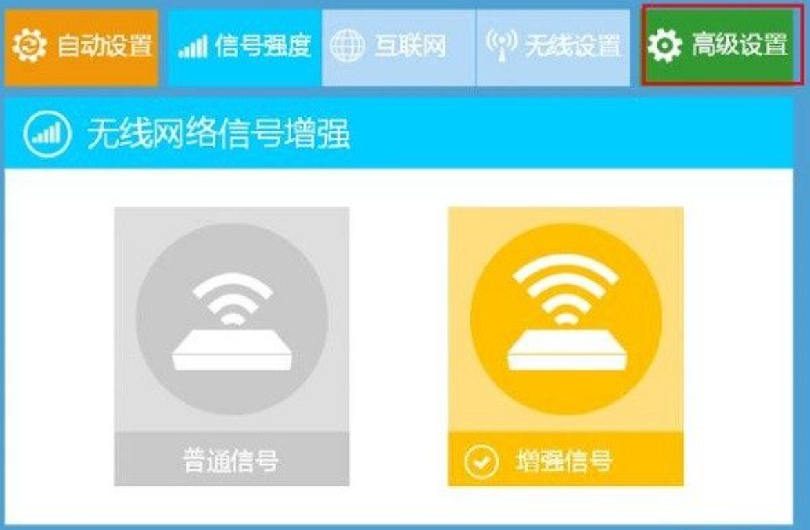Go to the 无线设置 tab label
The image size is (810, 530).
(572, 46)
